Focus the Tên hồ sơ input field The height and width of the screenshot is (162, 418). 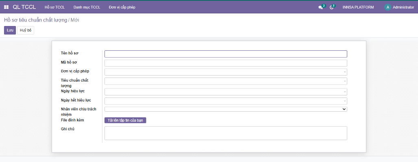tap(226, 54)
